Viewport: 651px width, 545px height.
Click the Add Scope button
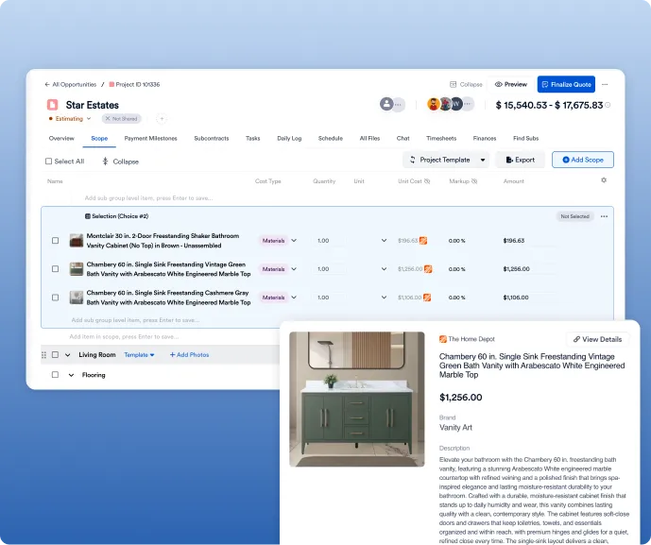[582, 160]
